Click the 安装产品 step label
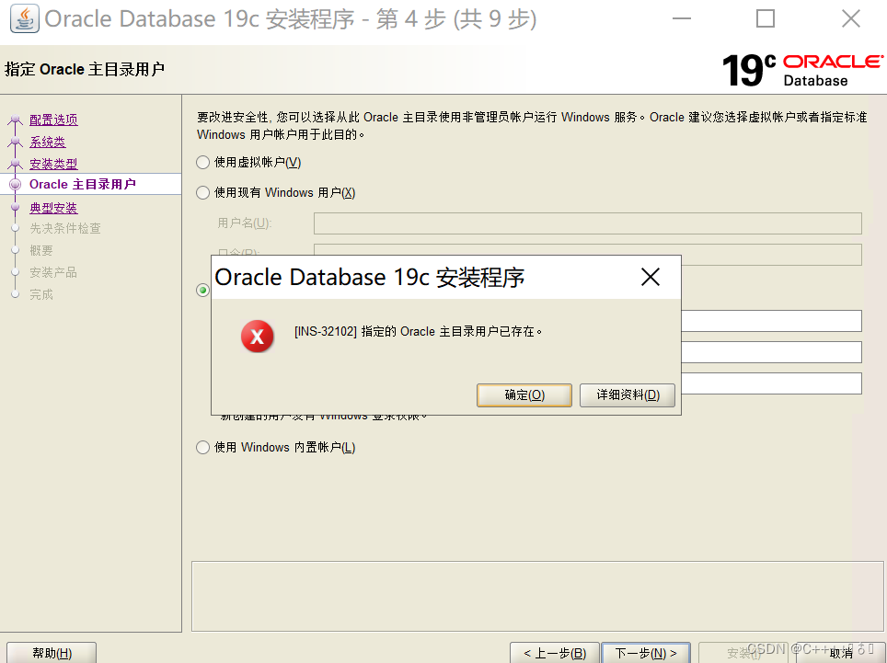 (x=53, y=272)
